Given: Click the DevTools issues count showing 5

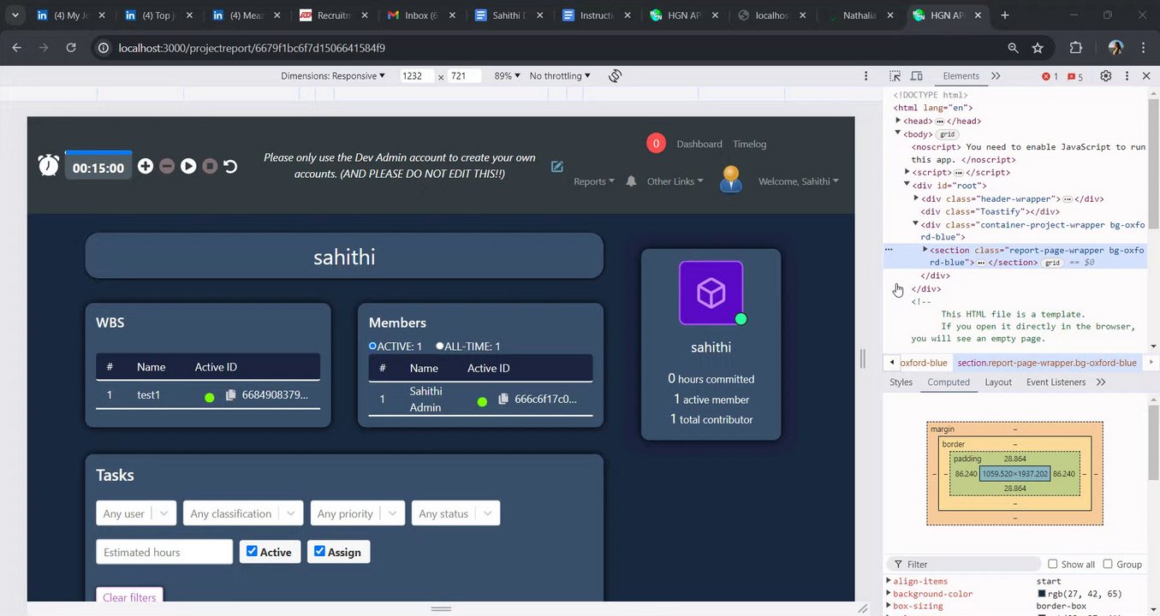Looking at the screenshot, I should click(1075, 76).
